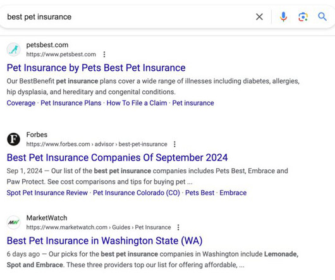
Task: Click the petsbest.com favicon
Action: tap(14, 49)
